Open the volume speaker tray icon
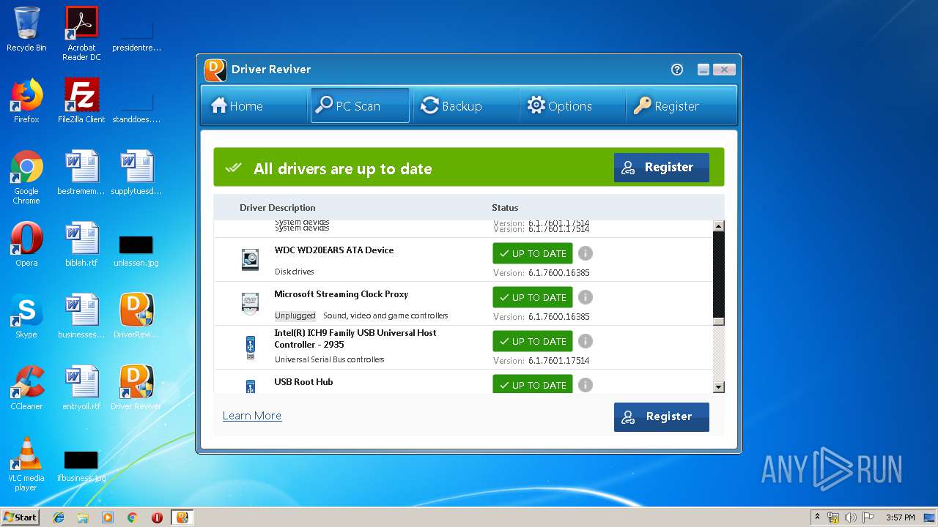 [851, 517]
